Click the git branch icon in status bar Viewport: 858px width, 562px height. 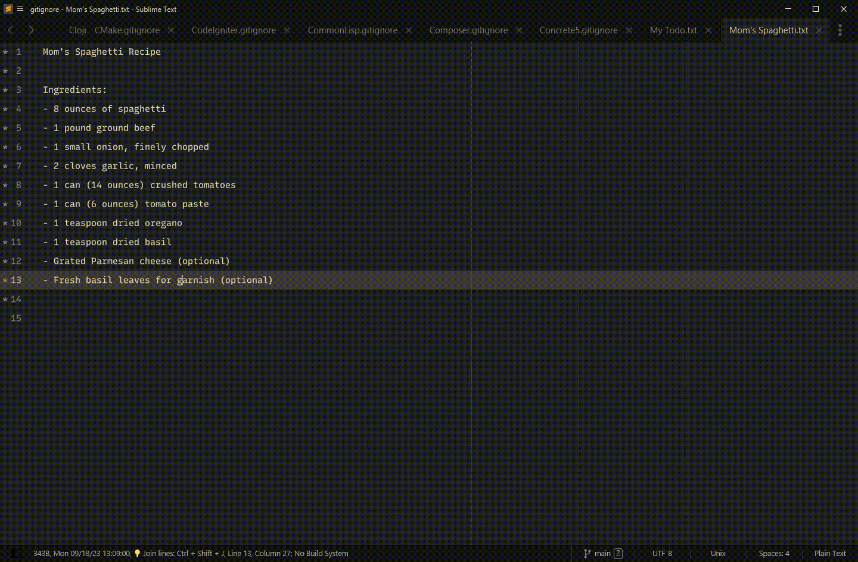(x=587, y=554)
